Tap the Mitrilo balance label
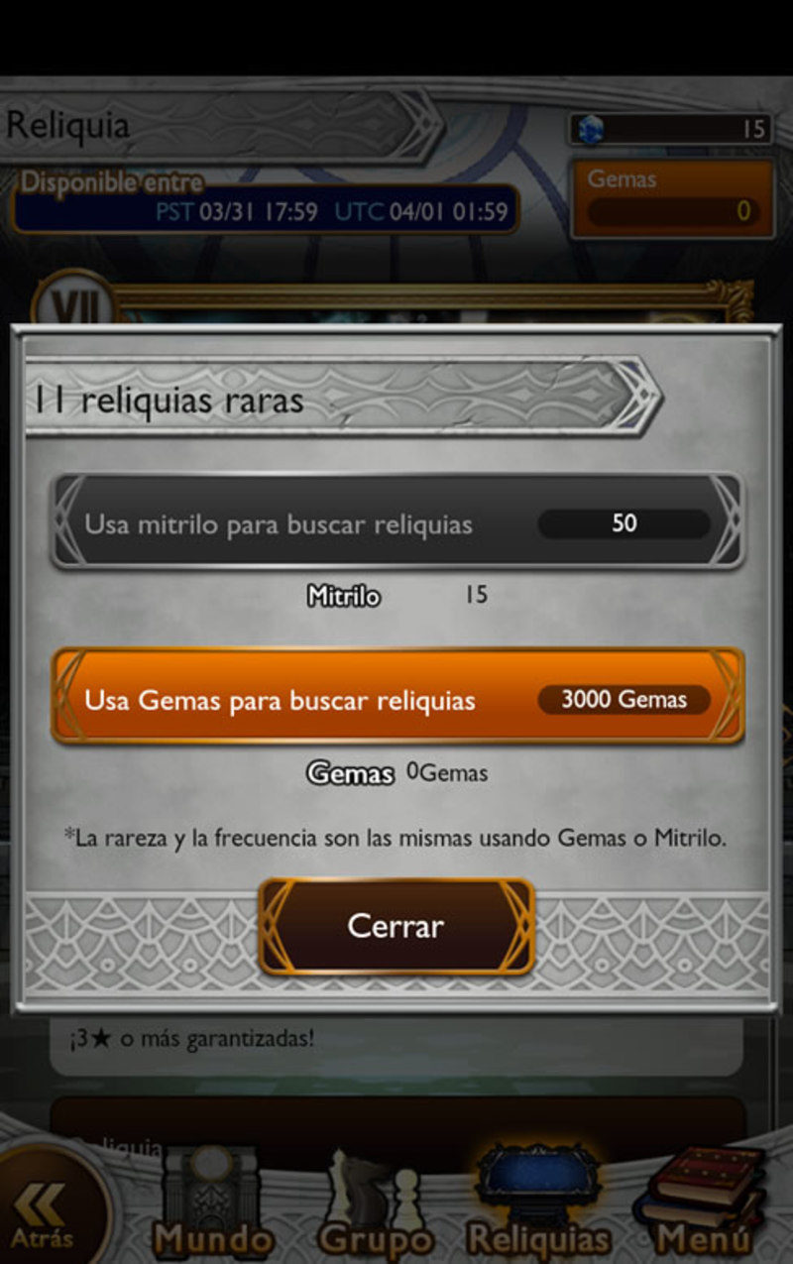Image resolution: width=793 pixels, height=1264 pixels. point(344,597)
